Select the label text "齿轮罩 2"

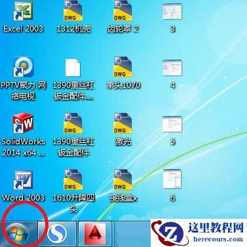pyautogui.click(x=123, y=29)
